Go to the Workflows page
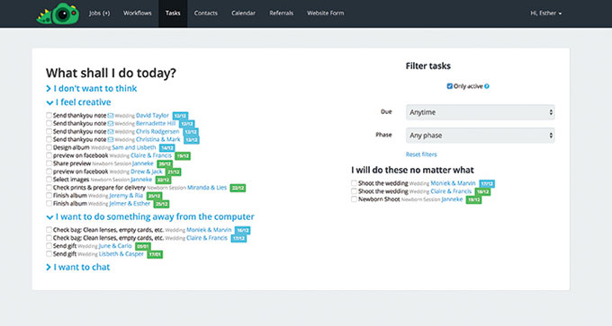612x326 pixels. pyautogui.click(x=138, y=13)
